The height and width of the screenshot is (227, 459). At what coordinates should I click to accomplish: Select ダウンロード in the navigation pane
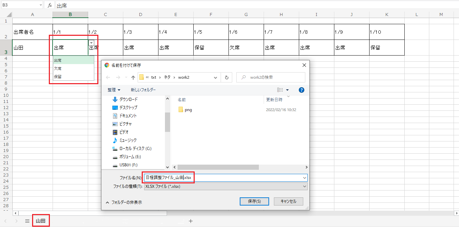[128, 99]
